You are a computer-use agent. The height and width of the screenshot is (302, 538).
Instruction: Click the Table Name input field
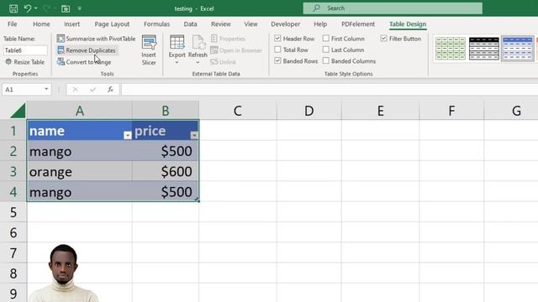[25, 50]
